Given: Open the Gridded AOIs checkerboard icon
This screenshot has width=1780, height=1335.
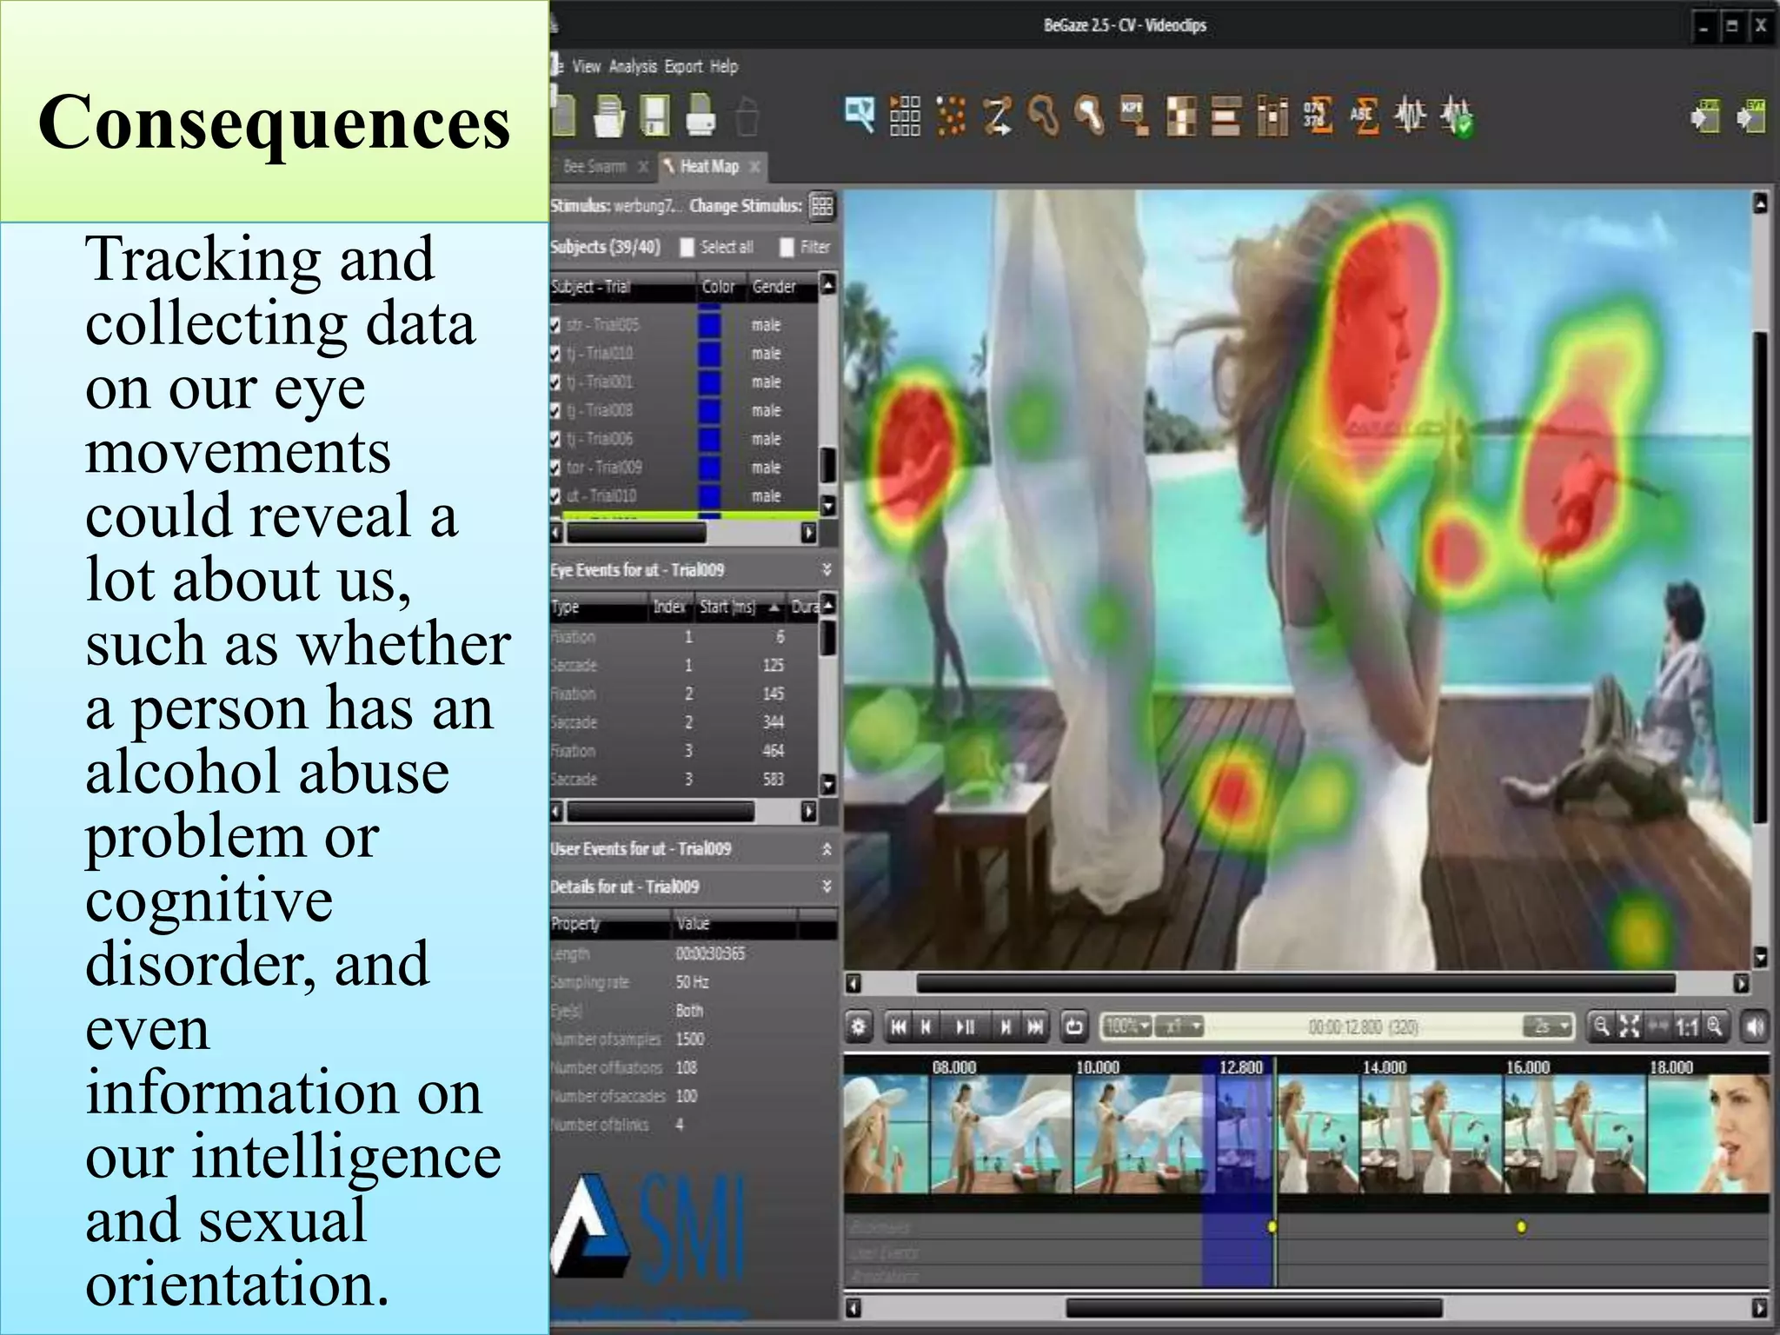Looking at the screenshot, I should click(1180, 116).
